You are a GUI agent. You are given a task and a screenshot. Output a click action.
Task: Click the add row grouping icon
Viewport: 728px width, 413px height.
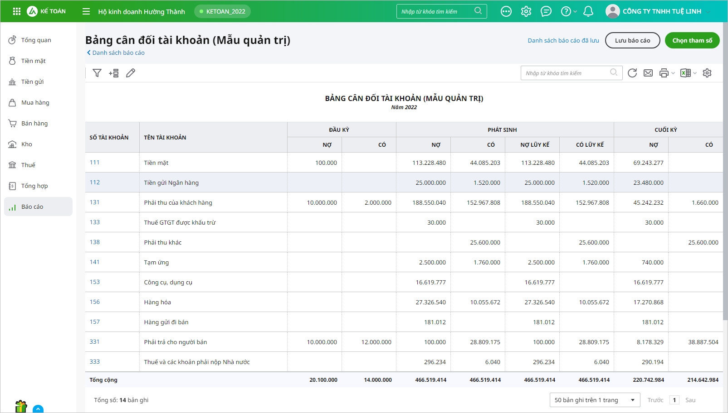coord(114,73)
